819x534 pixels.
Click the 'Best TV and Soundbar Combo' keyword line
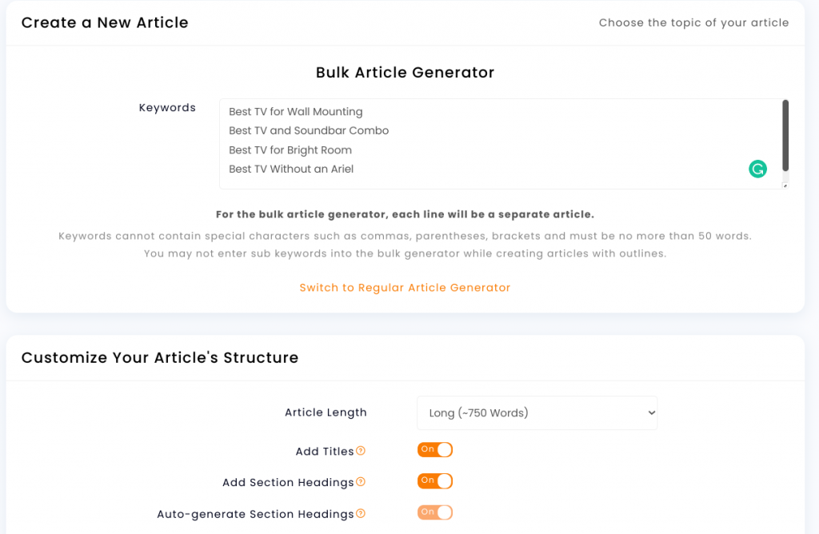tap(309, 130)
